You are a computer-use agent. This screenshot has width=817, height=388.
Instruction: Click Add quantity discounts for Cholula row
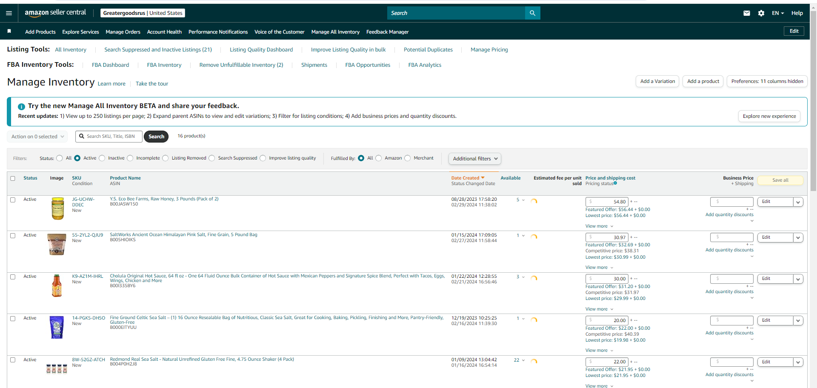(x=729, y=292)
